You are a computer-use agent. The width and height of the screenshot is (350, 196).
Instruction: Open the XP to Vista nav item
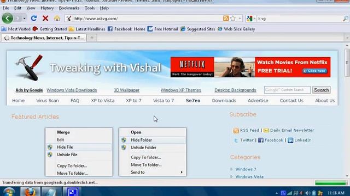[103, 101]
